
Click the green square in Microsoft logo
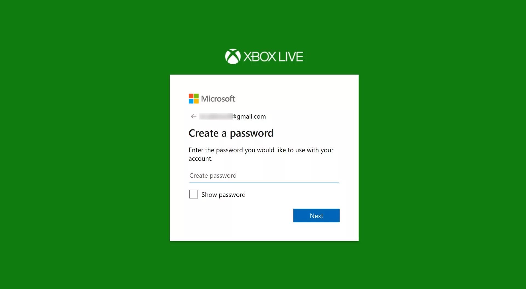click(196, 96)
